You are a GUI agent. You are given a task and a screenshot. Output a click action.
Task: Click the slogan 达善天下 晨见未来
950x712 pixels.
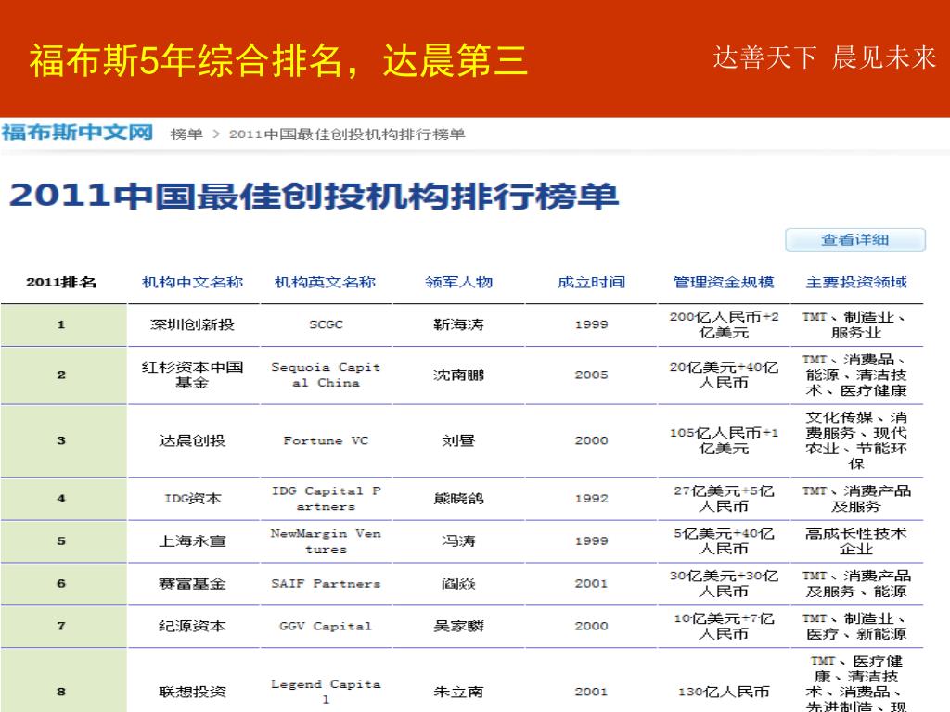pyautogui.click(x=824, y=57)
